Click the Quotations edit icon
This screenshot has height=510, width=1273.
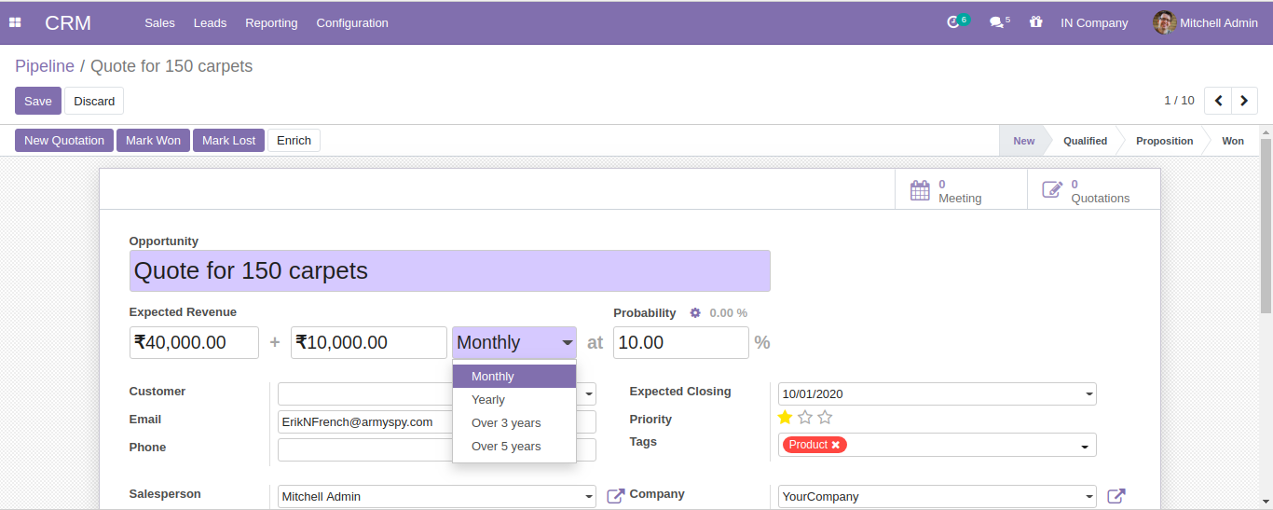1052,190
